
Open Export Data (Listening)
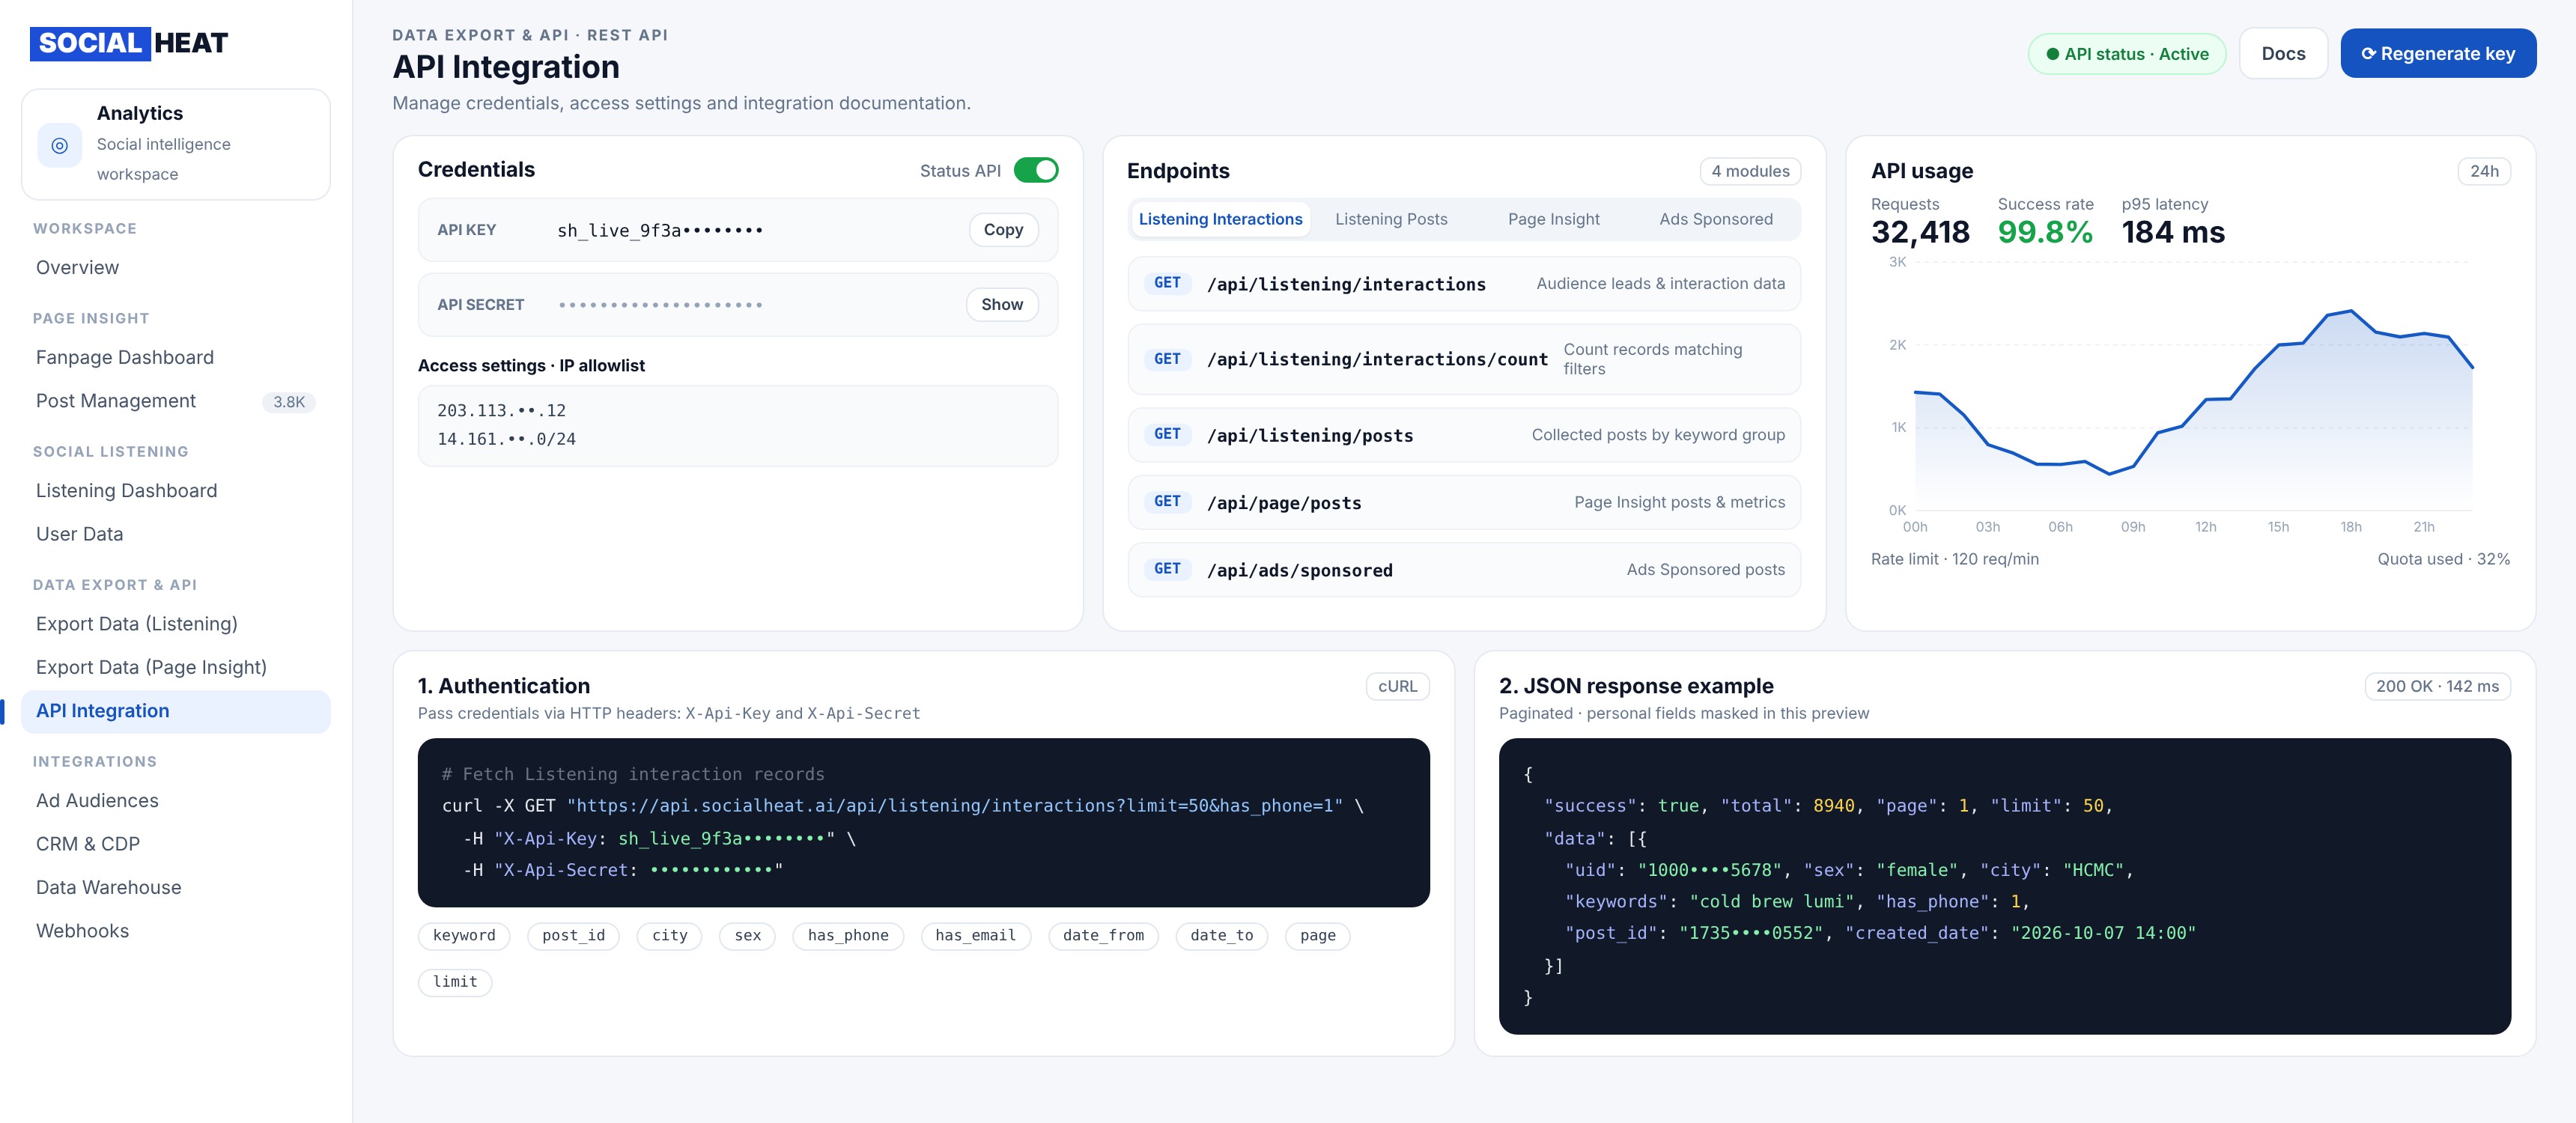coord(176,624)
